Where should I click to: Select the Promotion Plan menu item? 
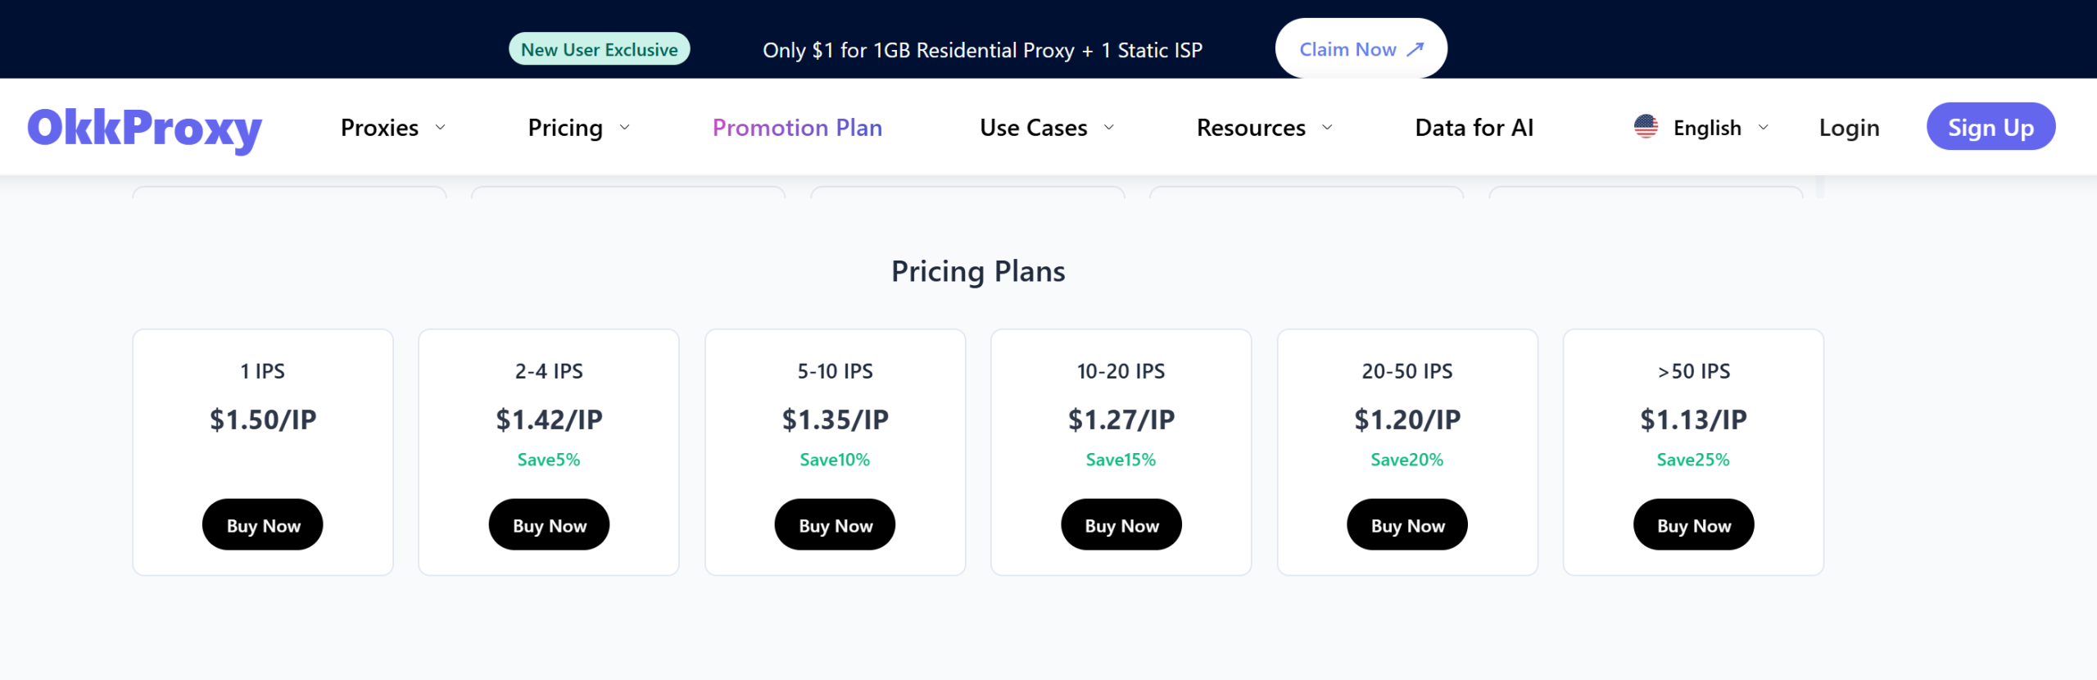coord(797,127)
